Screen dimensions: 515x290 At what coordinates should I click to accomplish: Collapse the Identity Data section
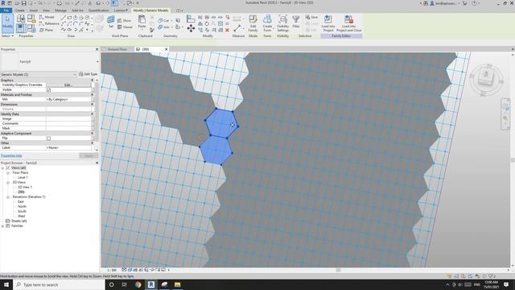(x=93, y=114)
